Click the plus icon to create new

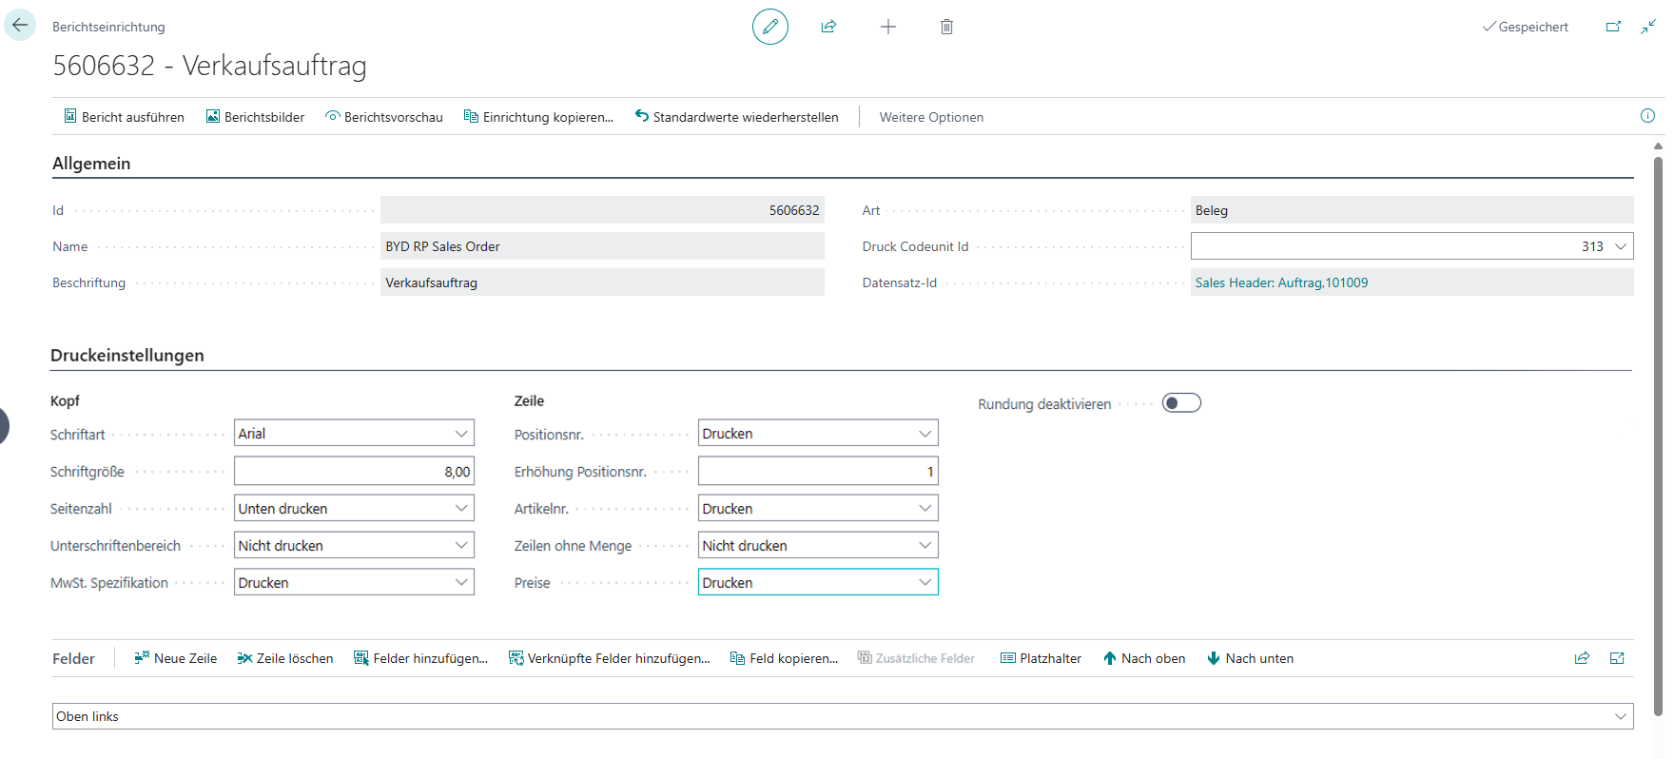tap(887, 27)
